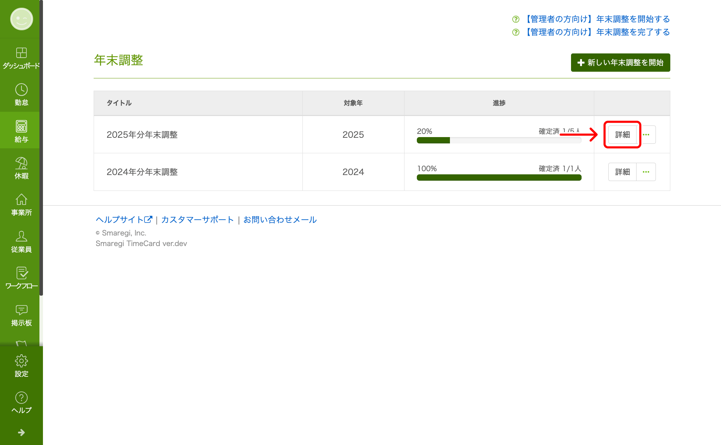
Task: Click 詳細 button for 2024年分年末調整
Action: [x=622, y=172]
